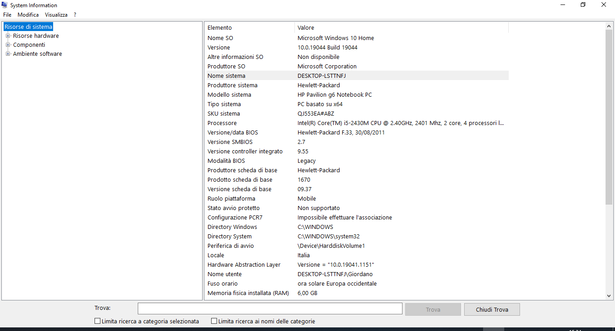Click the details pane scroll up arrow

[609, 26]
